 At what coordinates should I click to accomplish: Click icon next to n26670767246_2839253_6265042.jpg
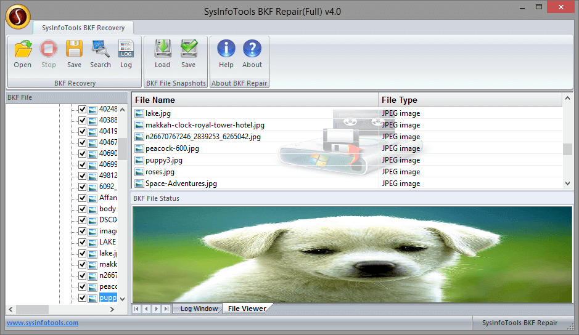tap(139, 137)
